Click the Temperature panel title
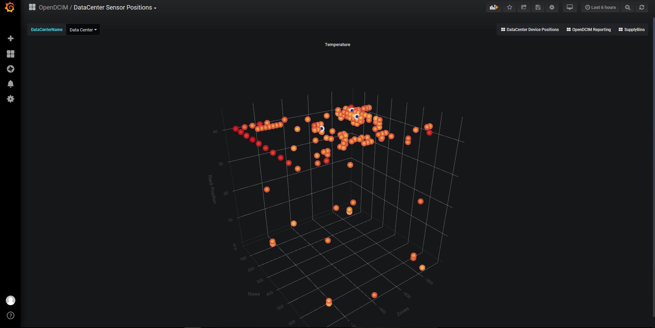 [x=337, y=45]
